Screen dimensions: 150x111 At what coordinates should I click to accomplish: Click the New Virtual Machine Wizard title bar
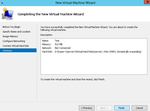[75, 2]
